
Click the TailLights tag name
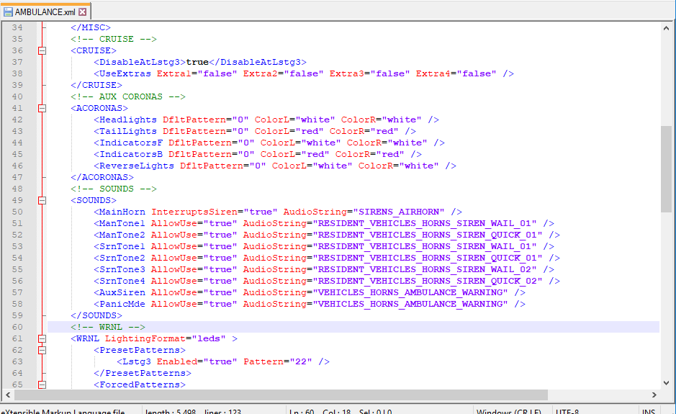tap(128, 131)
